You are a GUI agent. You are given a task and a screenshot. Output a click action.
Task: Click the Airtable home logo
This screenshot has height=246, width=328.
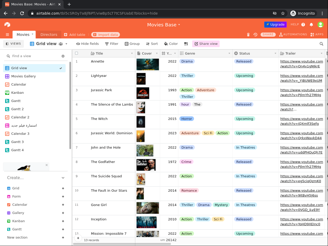pyautogui.click(x=7, y=25)
